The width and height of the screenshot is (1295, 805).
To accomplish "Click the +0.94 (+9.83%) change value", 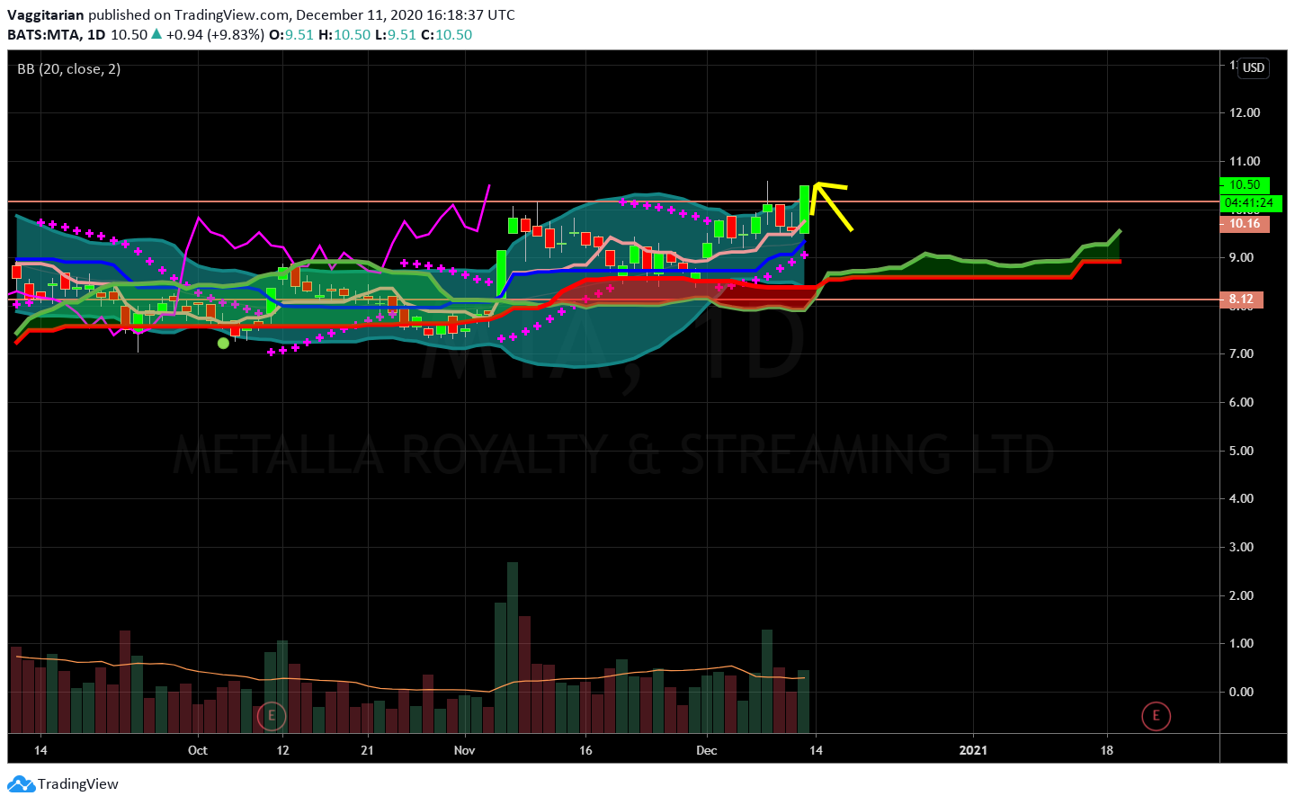I will click(215, 34).
